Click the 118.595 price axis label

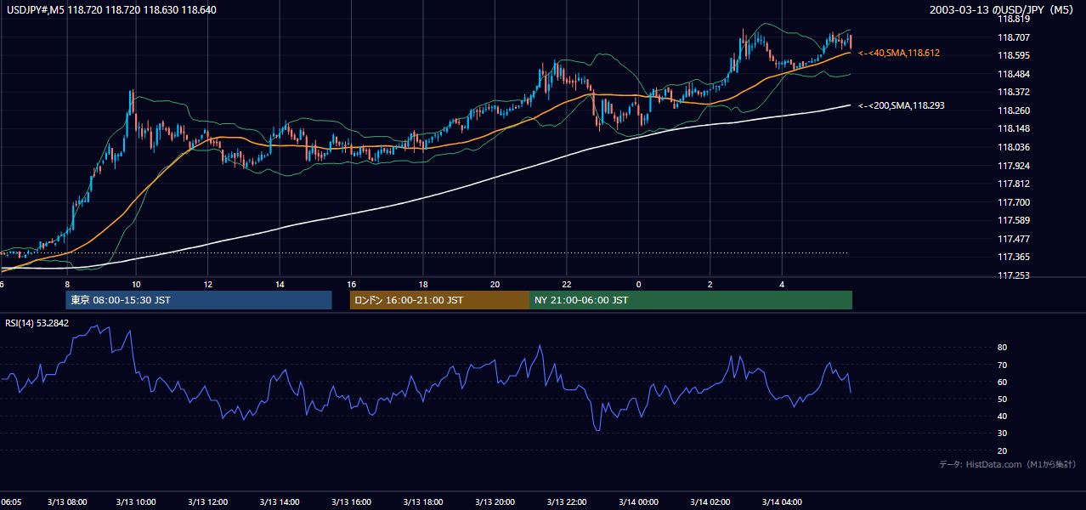[x=1013, y=55]
